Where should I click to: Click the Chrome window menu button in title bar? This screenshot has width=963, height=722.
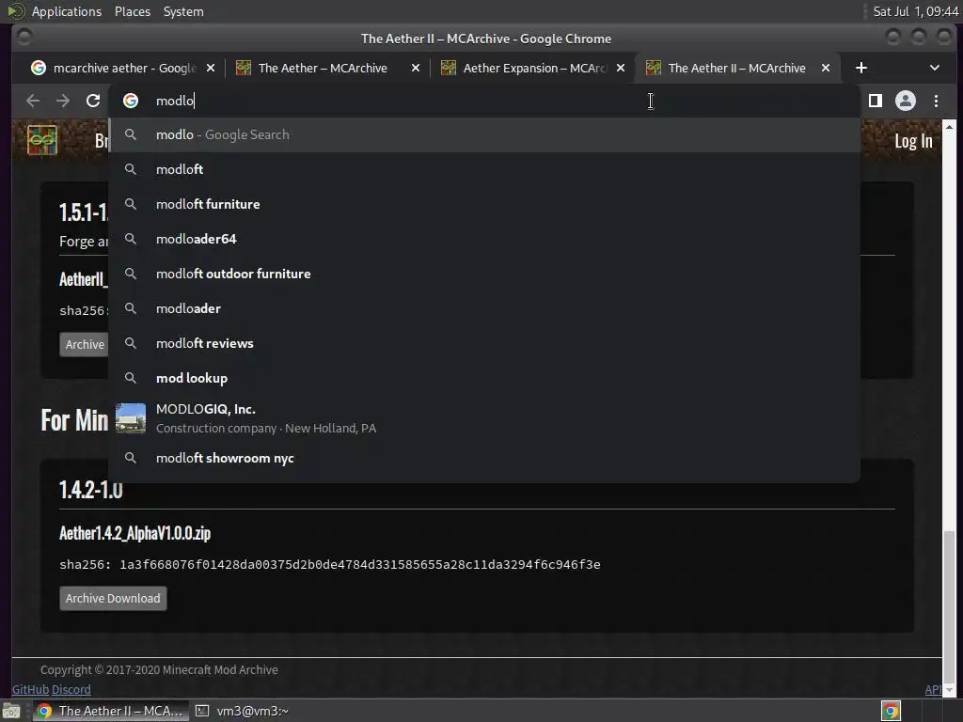(24, 38)
